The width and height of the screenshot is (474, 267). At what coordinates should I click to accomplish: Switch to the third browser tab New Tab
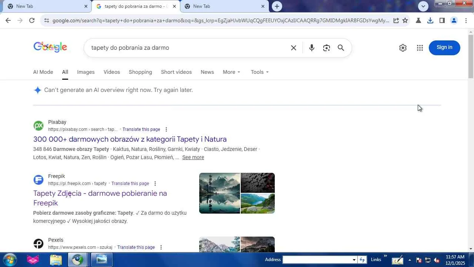pyautogui.click(x=225, y=6)
